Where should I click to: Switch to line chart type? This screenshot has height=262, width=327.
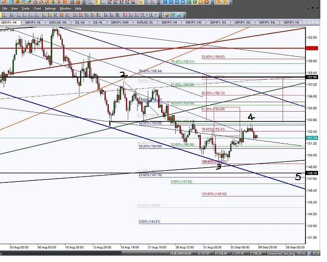[x=103, y=2]
